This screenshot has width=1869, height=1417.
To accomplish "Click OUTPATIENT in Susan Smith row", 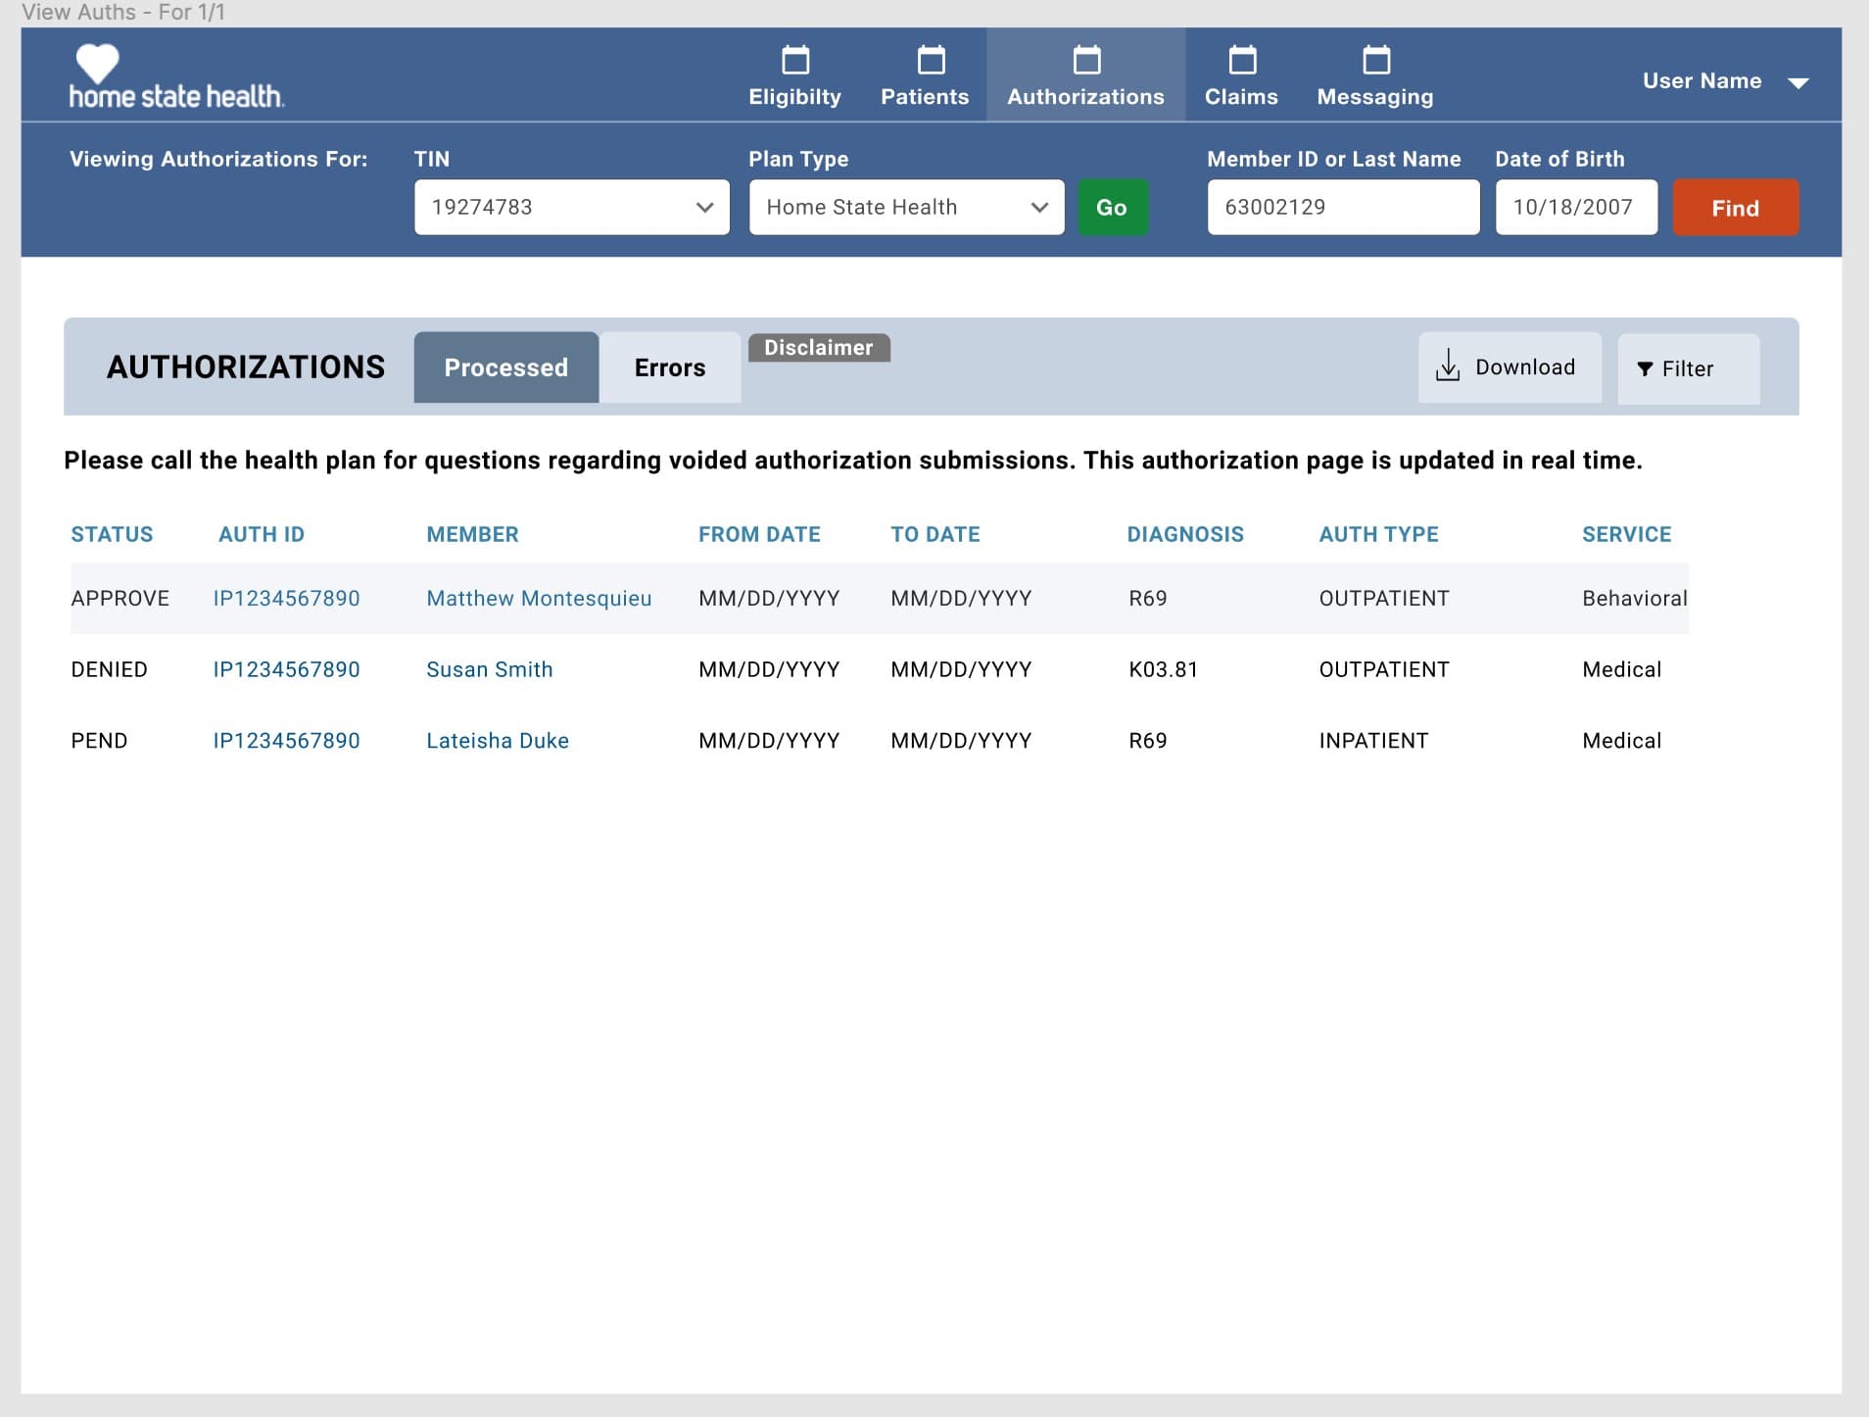I will pos(1384,670).
